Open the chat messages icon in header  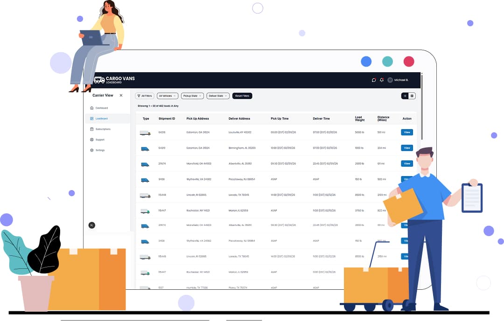374,80
